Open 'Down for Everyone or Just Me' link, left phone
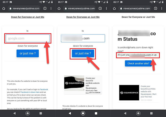This screenshot has width=166, height=117. (x=28, y=17)
